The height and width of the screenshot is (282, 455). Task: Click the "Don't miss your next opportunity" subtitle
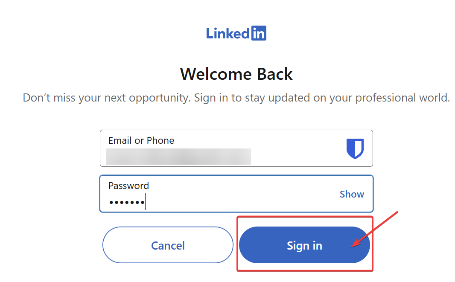click(x=236, y=98)
